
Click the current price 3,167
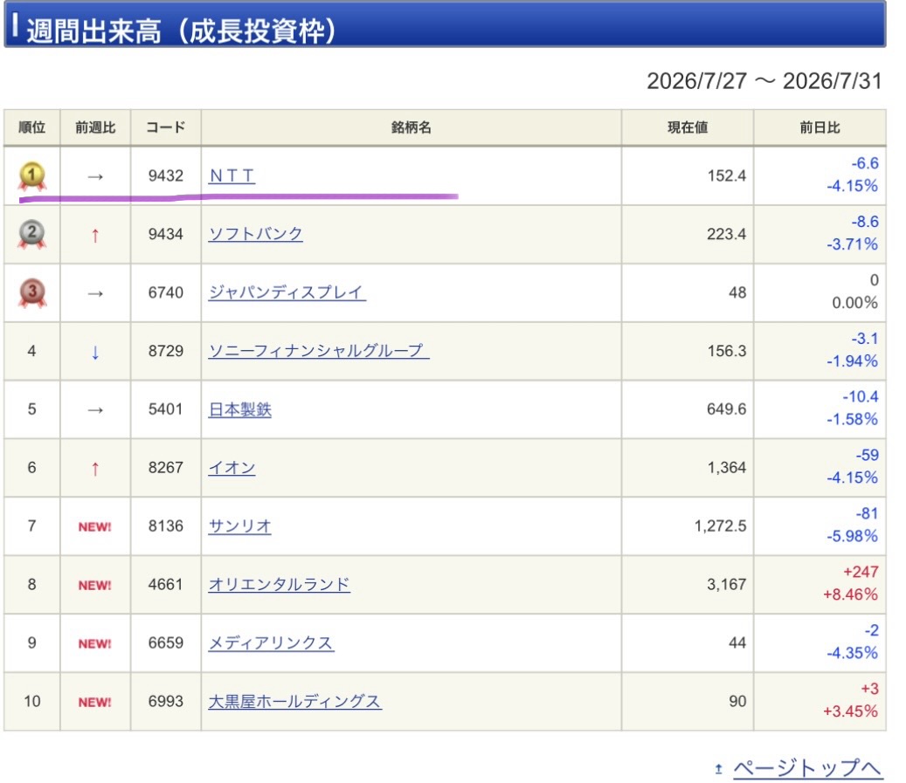click(x=727, y=584)
